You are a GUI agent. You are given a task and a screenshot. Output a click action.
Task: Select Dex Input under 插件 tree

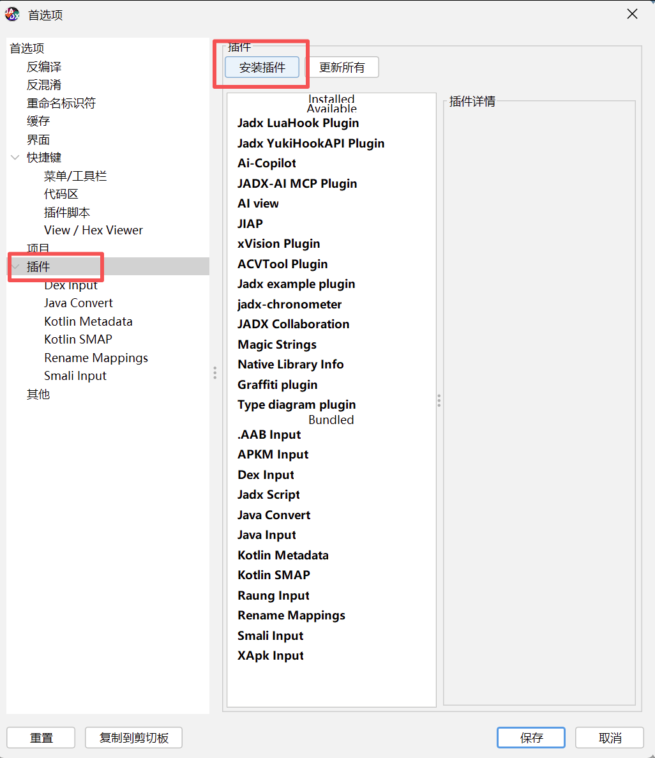pyautogui.click(x=71, y=285)
